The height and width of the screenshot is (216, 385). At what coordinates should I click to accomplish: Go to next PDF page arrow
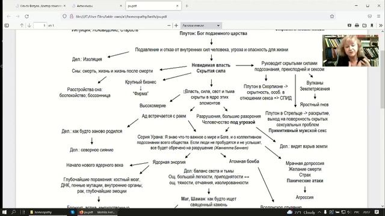point(29,25)
